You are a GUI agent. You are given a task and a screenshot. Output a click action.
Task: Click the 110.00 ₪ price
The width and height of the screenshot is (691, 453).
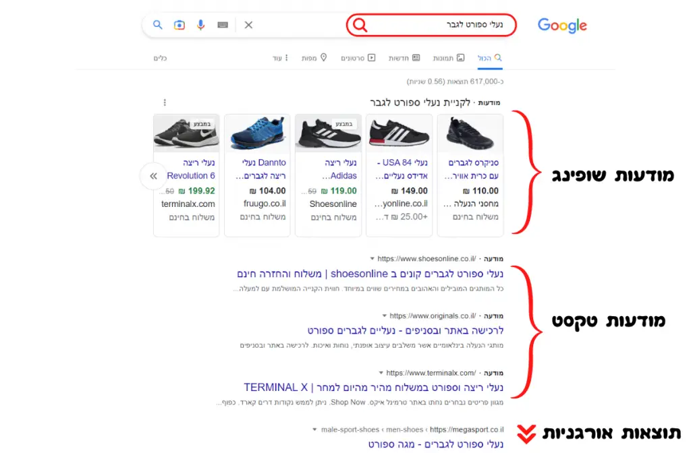pos(480,191)
